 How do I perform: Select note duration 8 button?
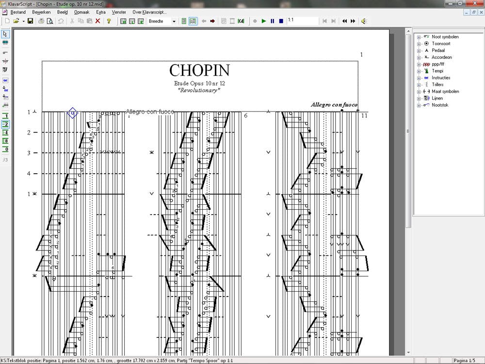click(5, 141)
